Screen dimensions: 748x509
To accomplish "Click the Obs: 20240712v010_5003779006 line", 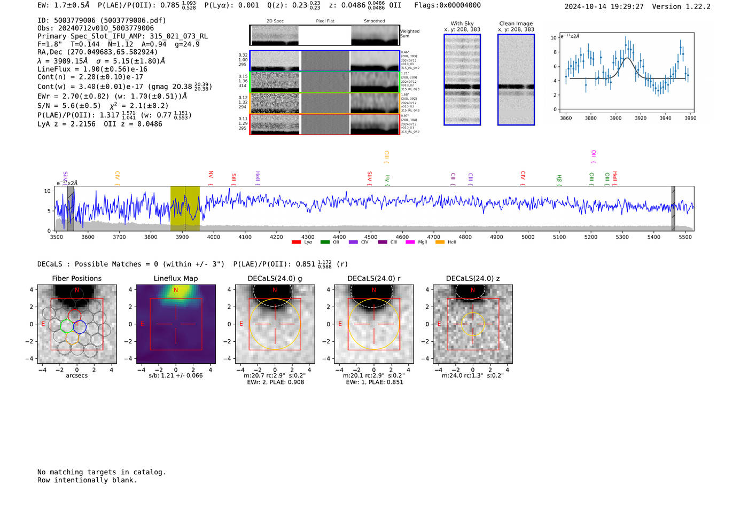I will [96, 28].
